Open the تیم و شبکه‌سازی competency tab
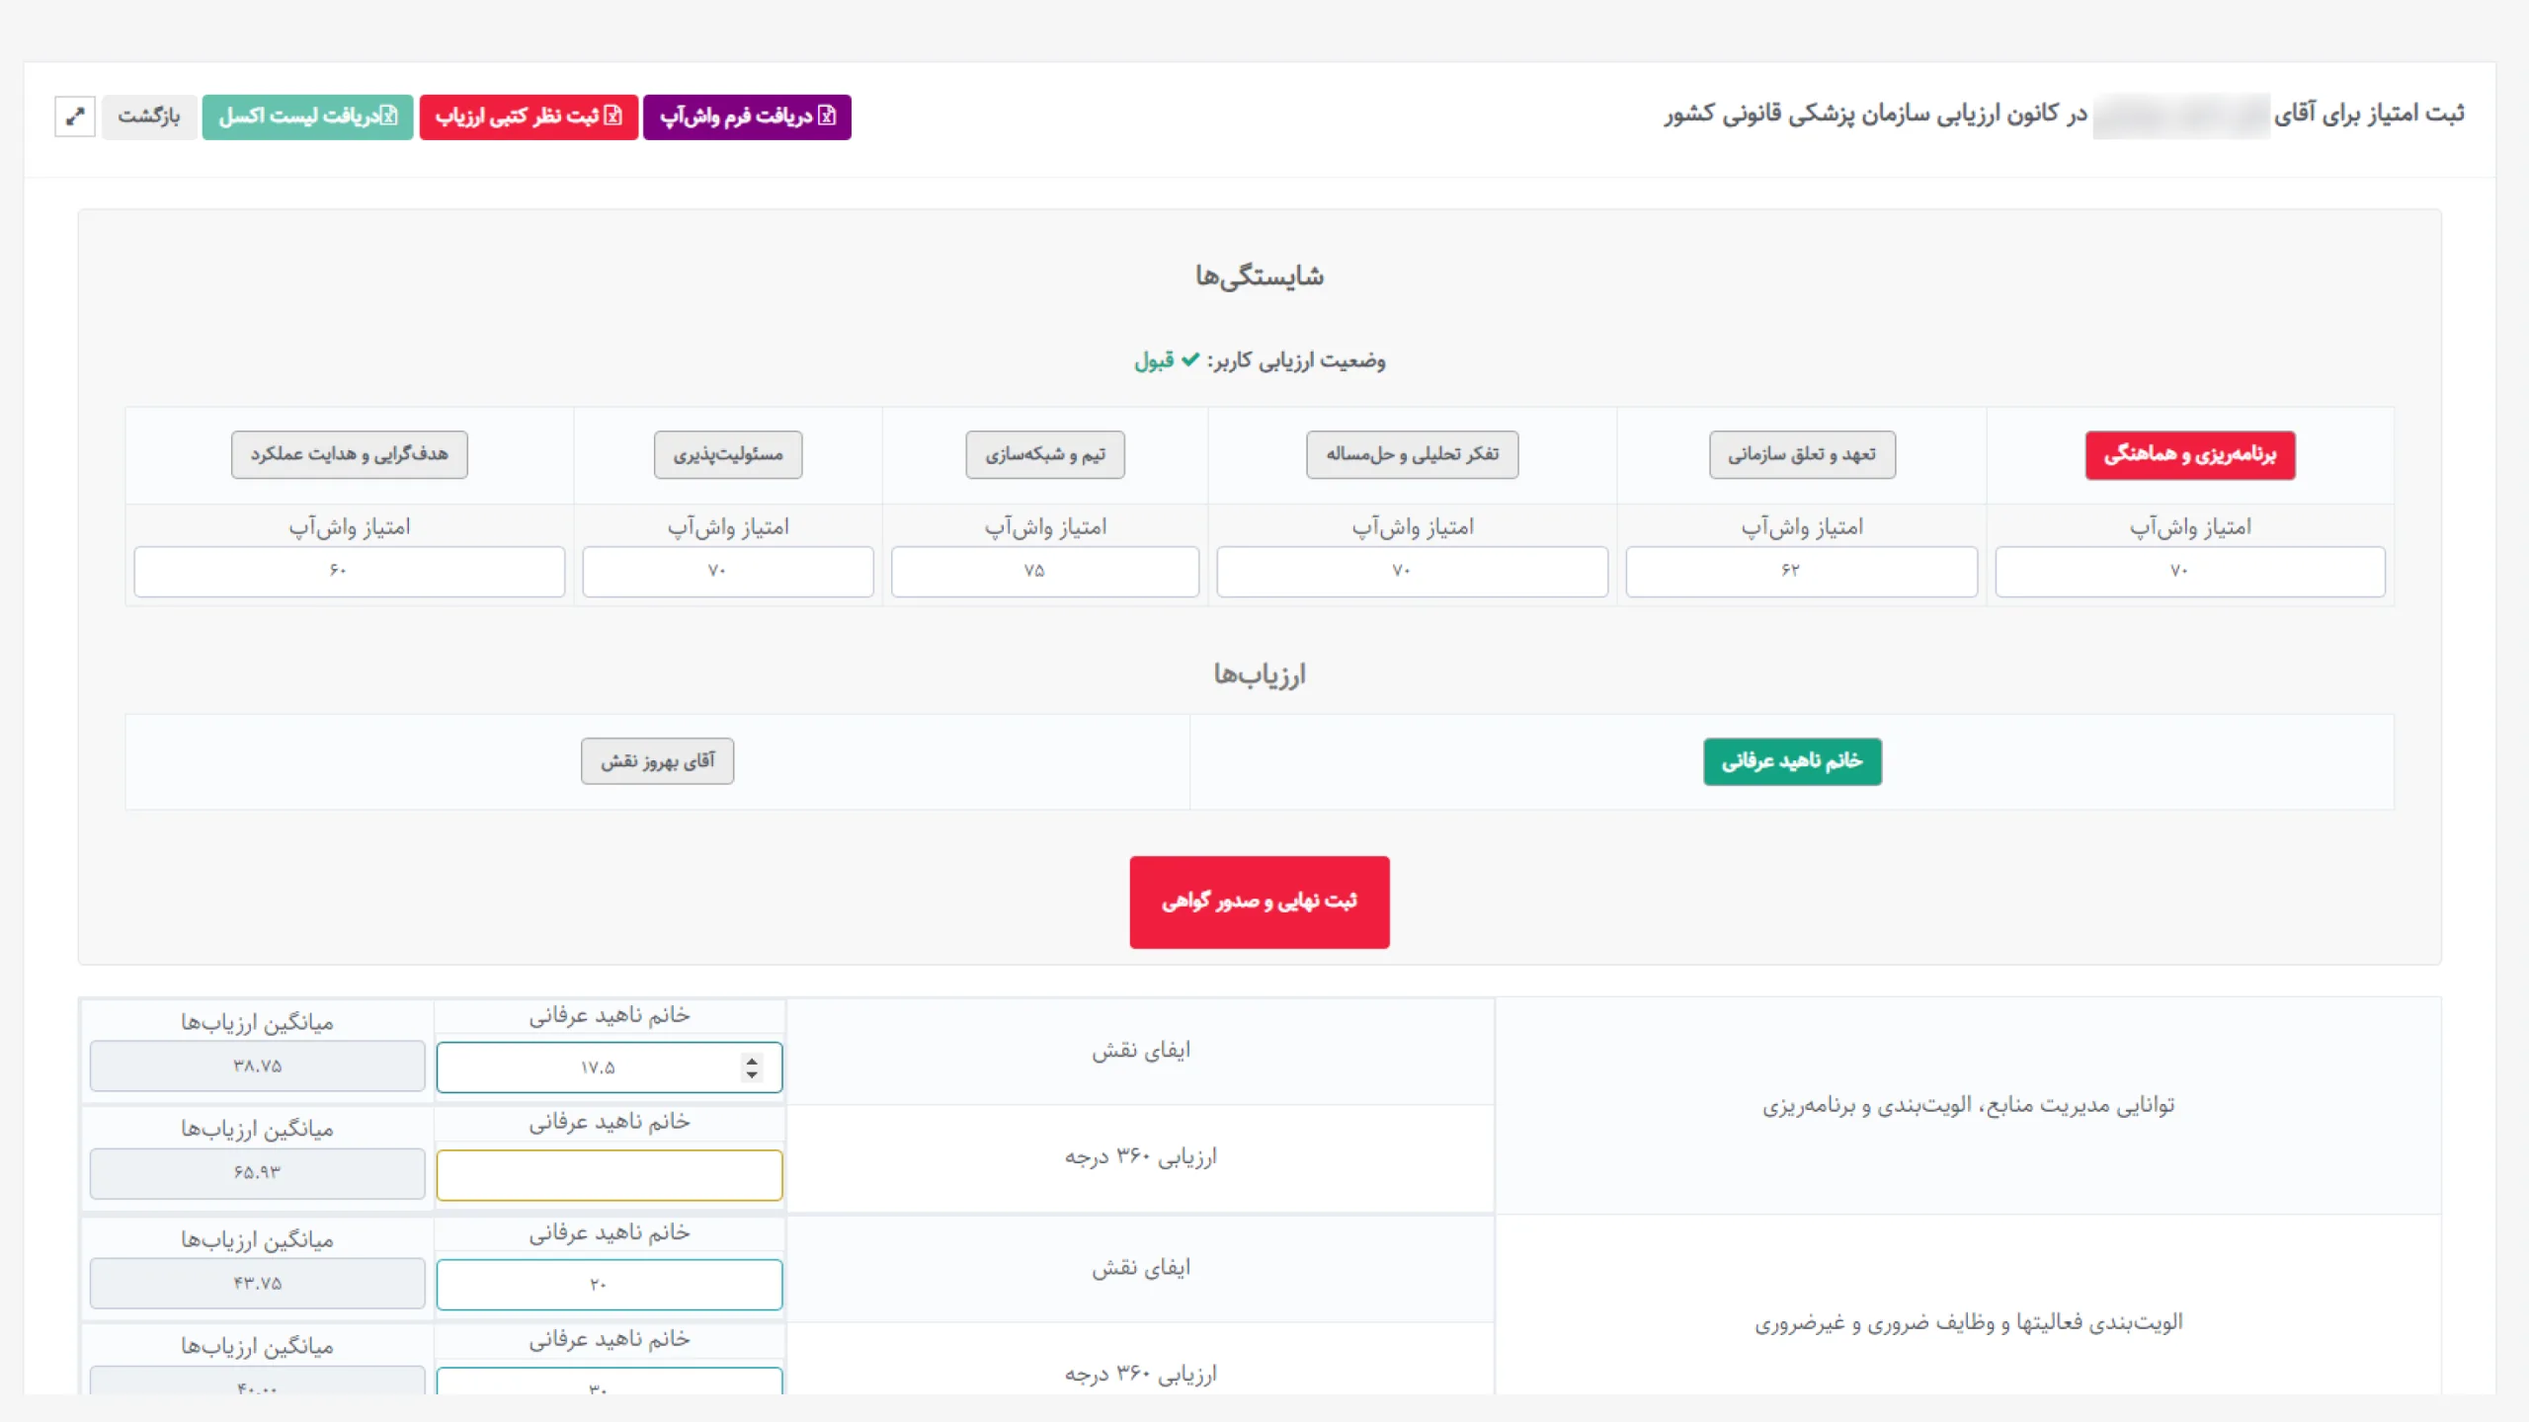The height and width of the screenshot is (1422, 2529). tap(1044, 454)
